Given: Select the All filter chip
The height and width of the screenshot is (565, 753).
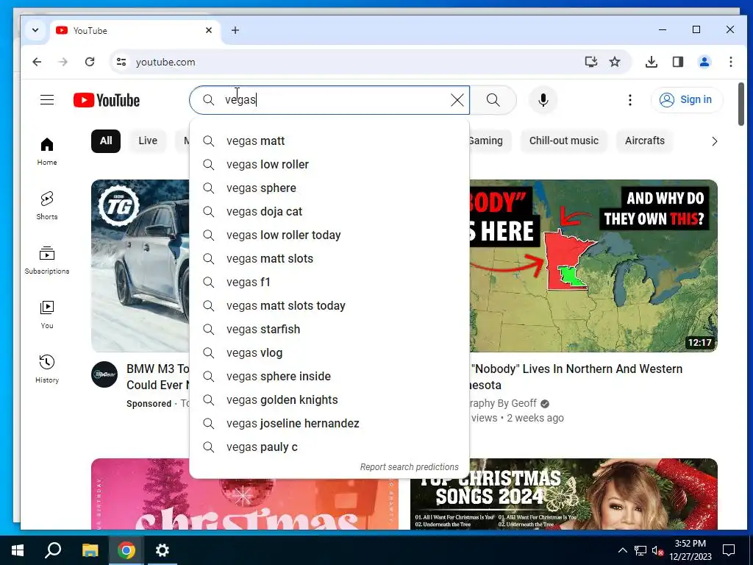Looking at the screenshot, I should point(106,141).
